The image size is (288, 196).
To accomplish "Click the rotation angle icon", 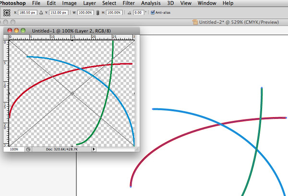I will click(x=130, y=13).
